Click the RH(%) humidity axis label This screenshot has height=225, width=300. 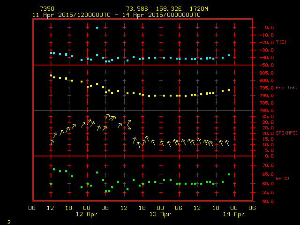[x=282, y=178]
